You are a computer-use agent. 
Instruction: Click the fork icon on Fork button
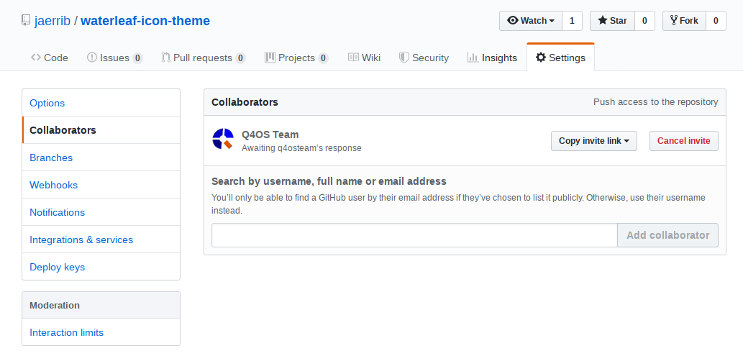tap(674, 20)
